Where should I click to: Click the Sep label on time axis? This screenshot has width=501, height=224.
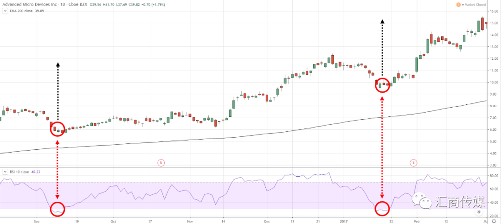click(36, 221)
